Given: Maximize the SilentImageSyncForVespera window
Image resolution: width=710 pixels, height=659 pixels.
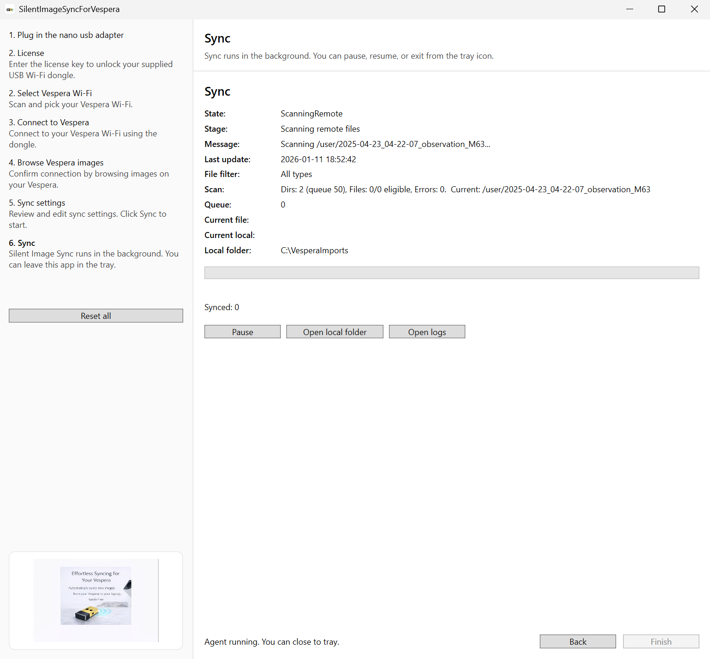Looking at the screenshot, I should [661, 9].
